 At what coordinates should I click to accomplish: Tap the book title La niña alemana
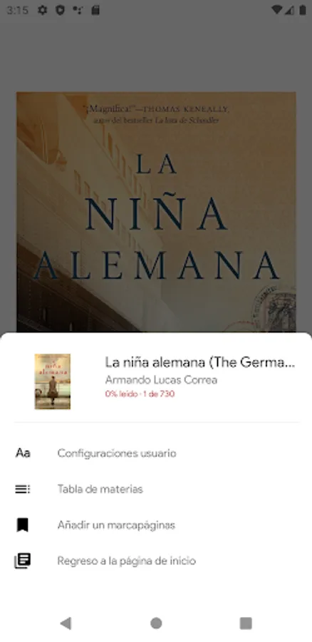[x=200, y=362]
